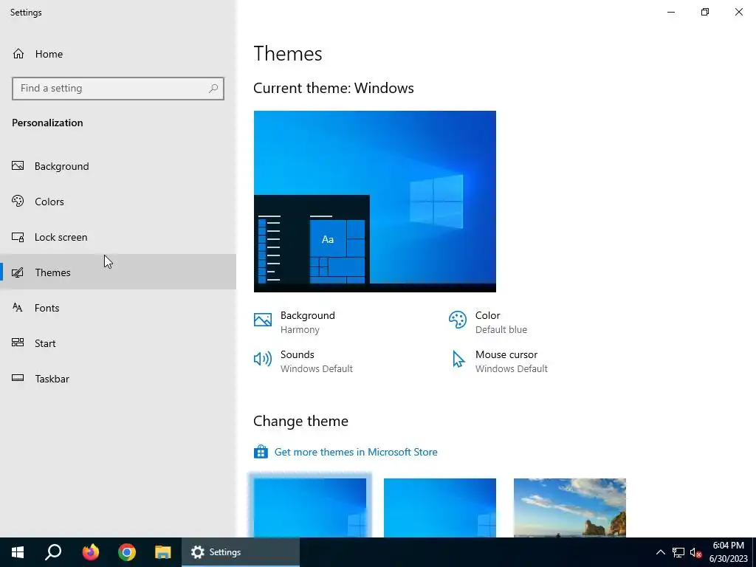Click the Background picture icon in sidebar
The height and width of the screenshot is (567, 756).
tap(18, 166)
